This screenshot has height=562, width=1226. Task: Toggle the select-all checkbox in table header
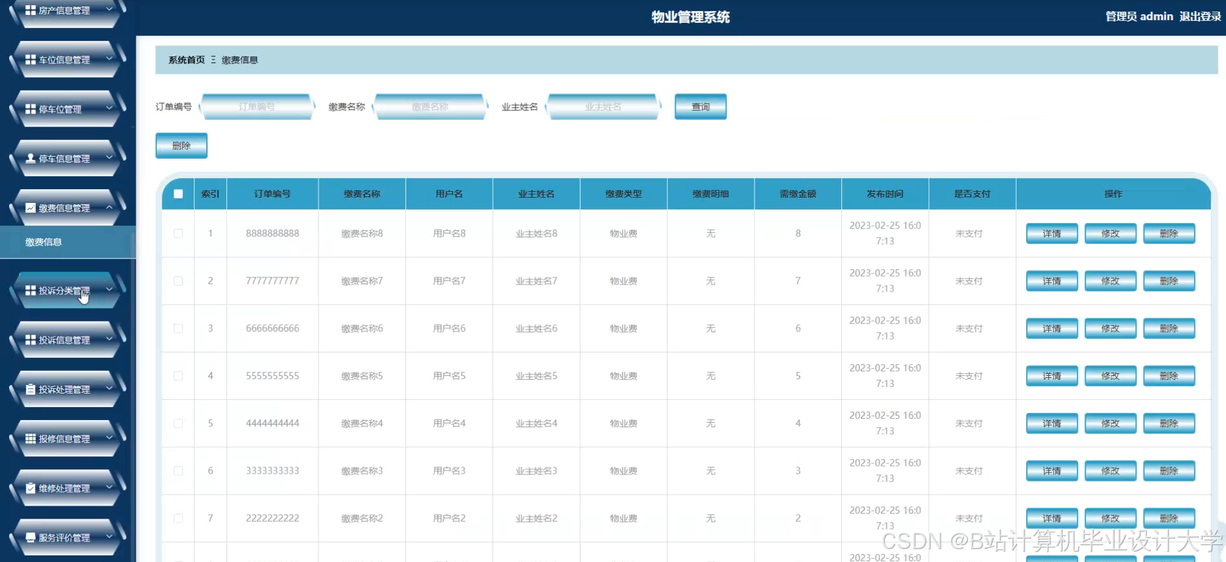point(178,194)
